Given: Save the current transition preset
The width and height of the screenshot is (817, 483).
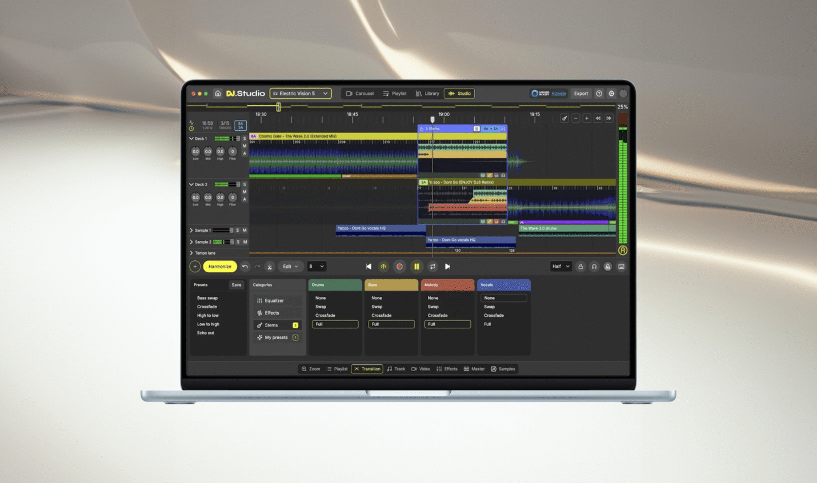Looking at the screenshot, I should [237, 284].
